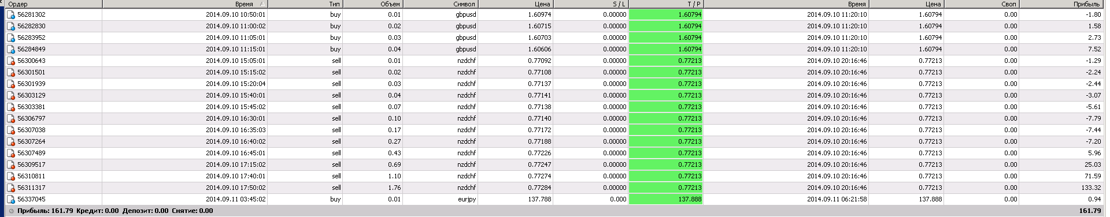The width and height of the screenshot is (1110, 217).
Task: Click summary text Прибыль: 161.79
Action: [45, 211]
